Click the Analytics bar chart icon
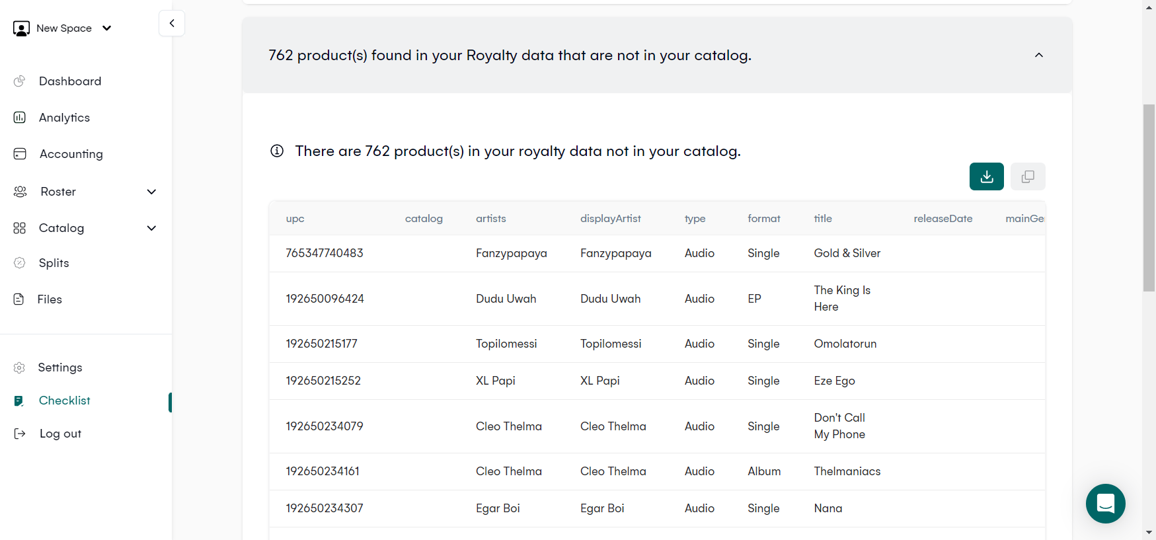This screenshot has width=1156, height=540. click(x=20, y=118)
